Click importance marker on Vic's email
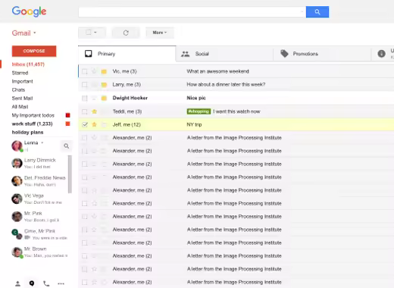Screen dimensions: 394x288 (104, 71)
